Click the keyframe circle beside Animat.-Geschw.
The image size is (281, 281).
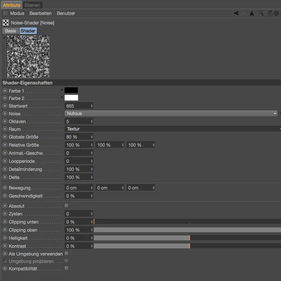(x=5, y=153)
